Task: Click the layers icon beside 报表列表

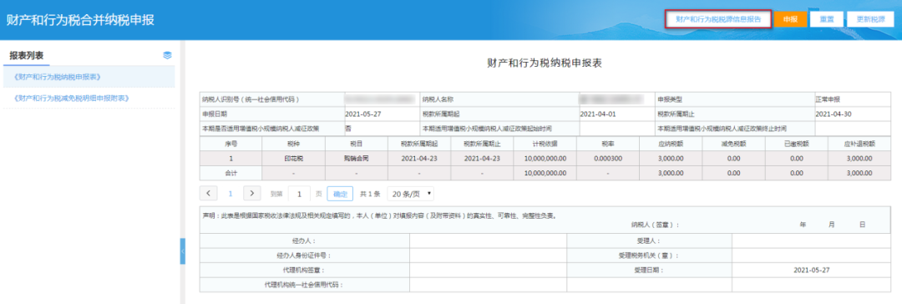Action: [x=167, y=55]
